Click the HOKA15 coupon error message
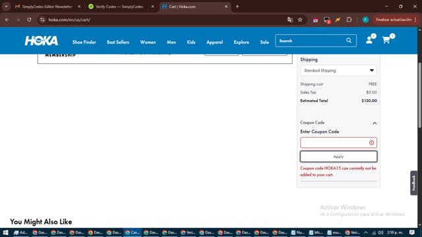Screen dimensions: 422x237 pos(338,171)
